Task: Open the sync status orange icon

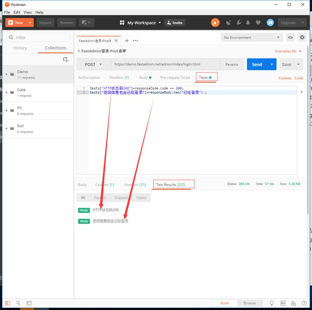Action: pos(215,23)
